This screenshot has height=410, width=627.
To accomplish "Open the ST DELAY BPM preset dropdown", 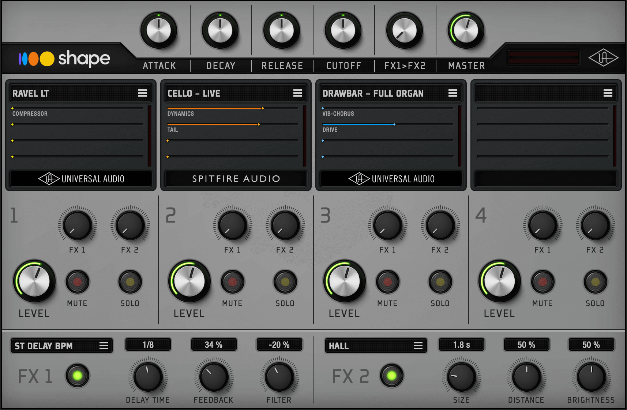I will [x=61, y=345].
